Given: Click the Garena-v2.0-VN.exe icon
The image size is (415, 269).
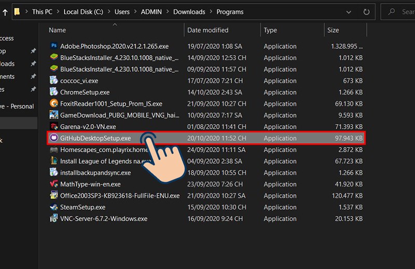Looking at the screenshot, I should 54,126.
